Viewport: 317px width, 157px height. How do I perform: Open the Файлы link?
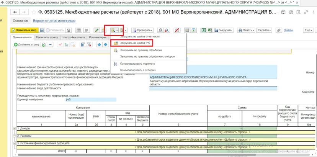click(x=288, y=30)
